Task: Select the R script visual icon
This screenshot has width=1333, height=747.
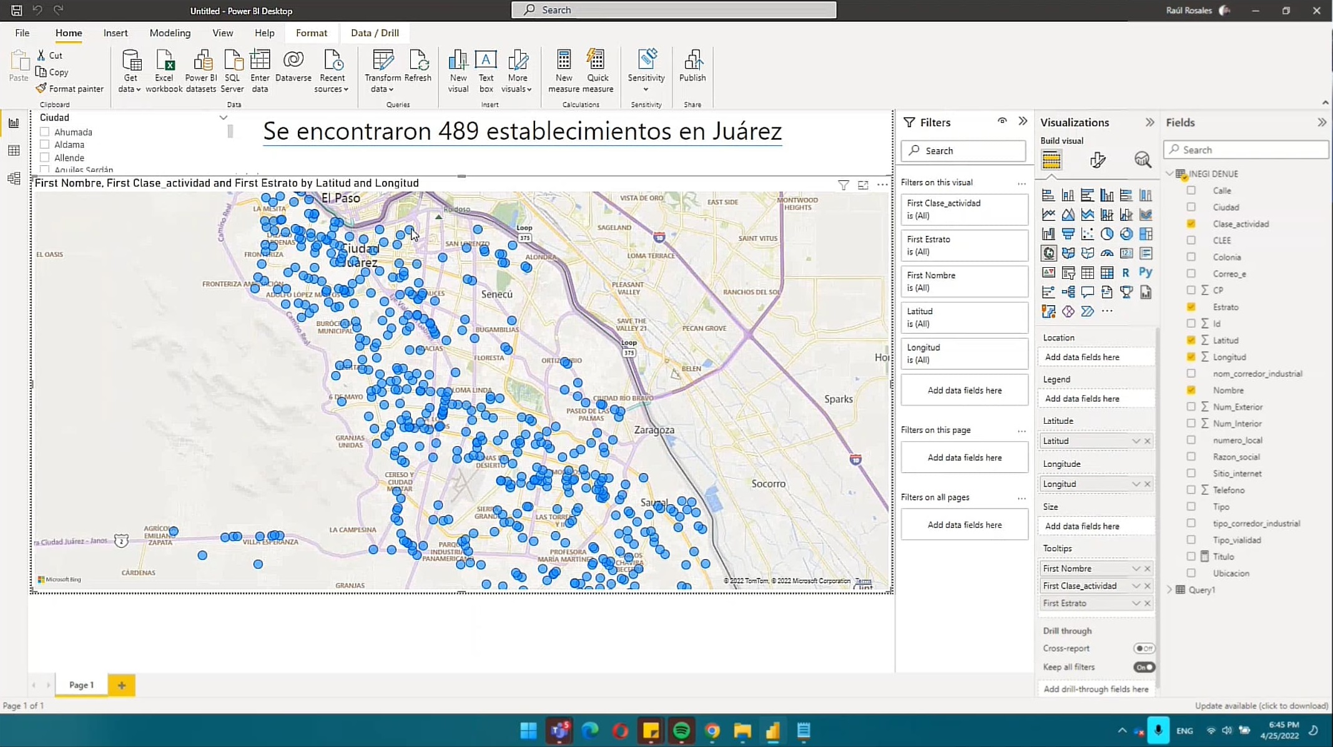Action: (1126, 272)
